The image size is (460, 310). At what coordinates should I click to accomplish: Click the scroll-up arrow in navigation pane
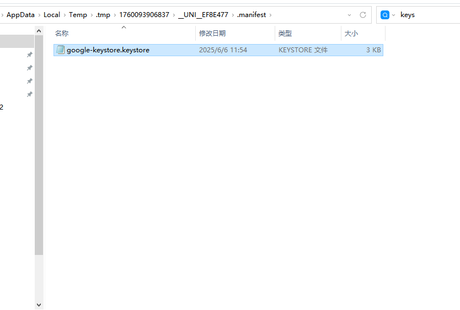39,32
